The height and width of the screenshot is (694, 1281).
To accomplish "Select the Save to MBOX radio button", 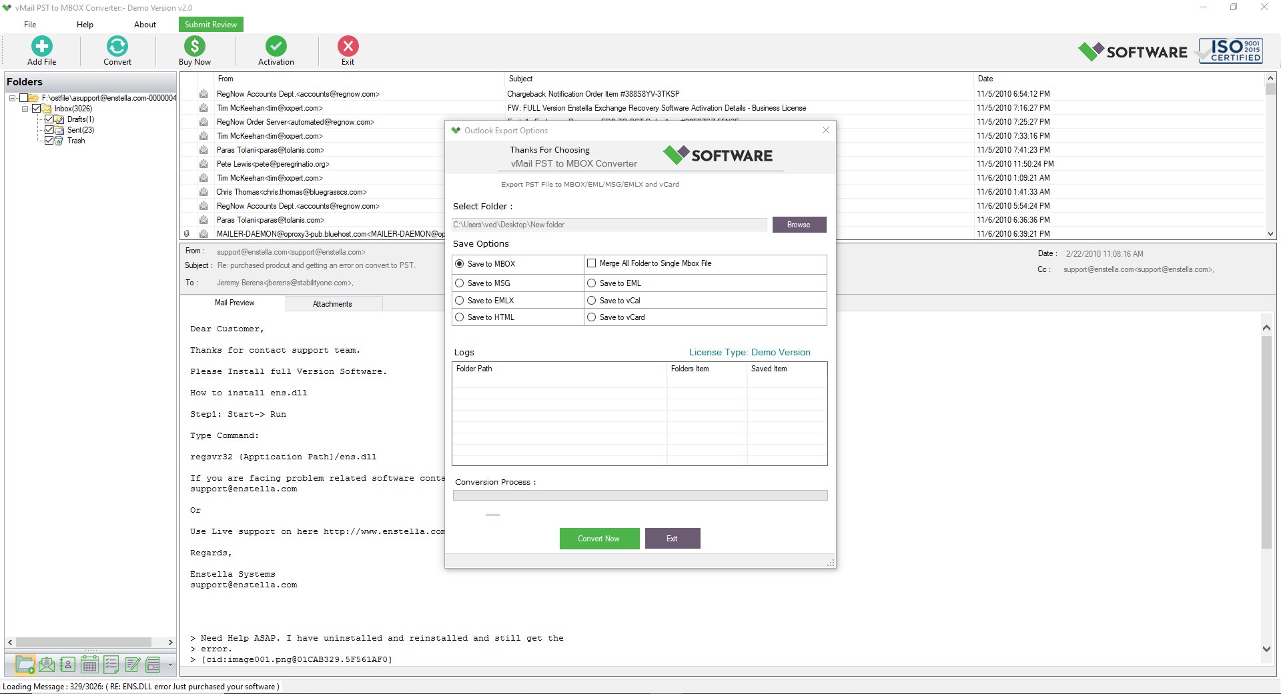I will (x=459, y=264).
